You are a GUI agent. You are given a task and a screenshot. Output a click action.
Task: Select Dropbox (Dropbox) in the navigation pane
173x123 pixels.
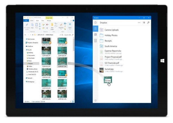[32, 43]
